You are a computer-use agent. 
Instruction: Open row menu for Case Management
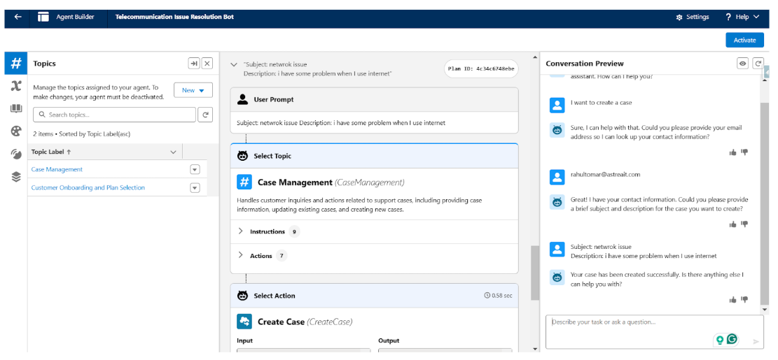(195, 170)
